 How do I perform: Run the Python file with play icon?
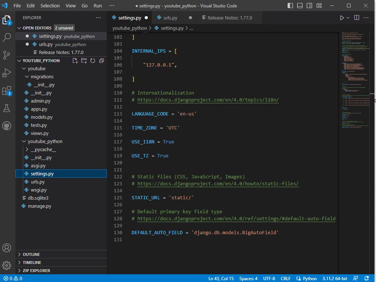(x=342, y=18)
